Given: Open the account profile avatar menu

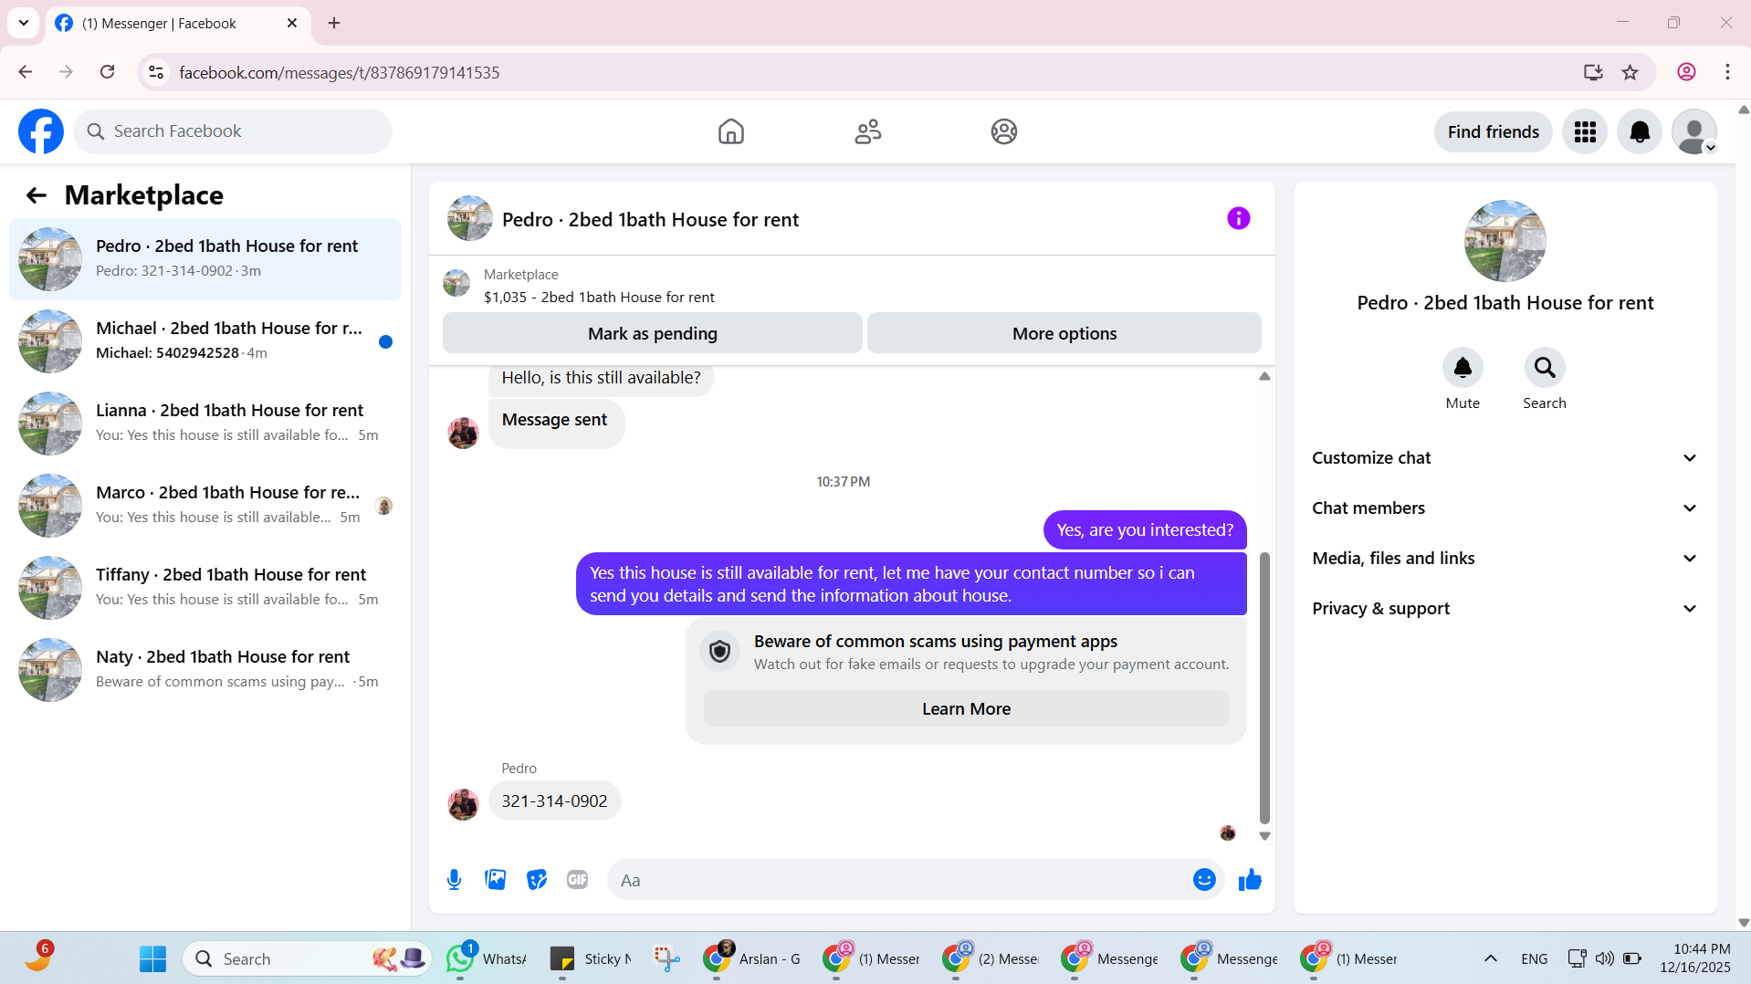Looking at the screenshot, I should click(1694, 131).
